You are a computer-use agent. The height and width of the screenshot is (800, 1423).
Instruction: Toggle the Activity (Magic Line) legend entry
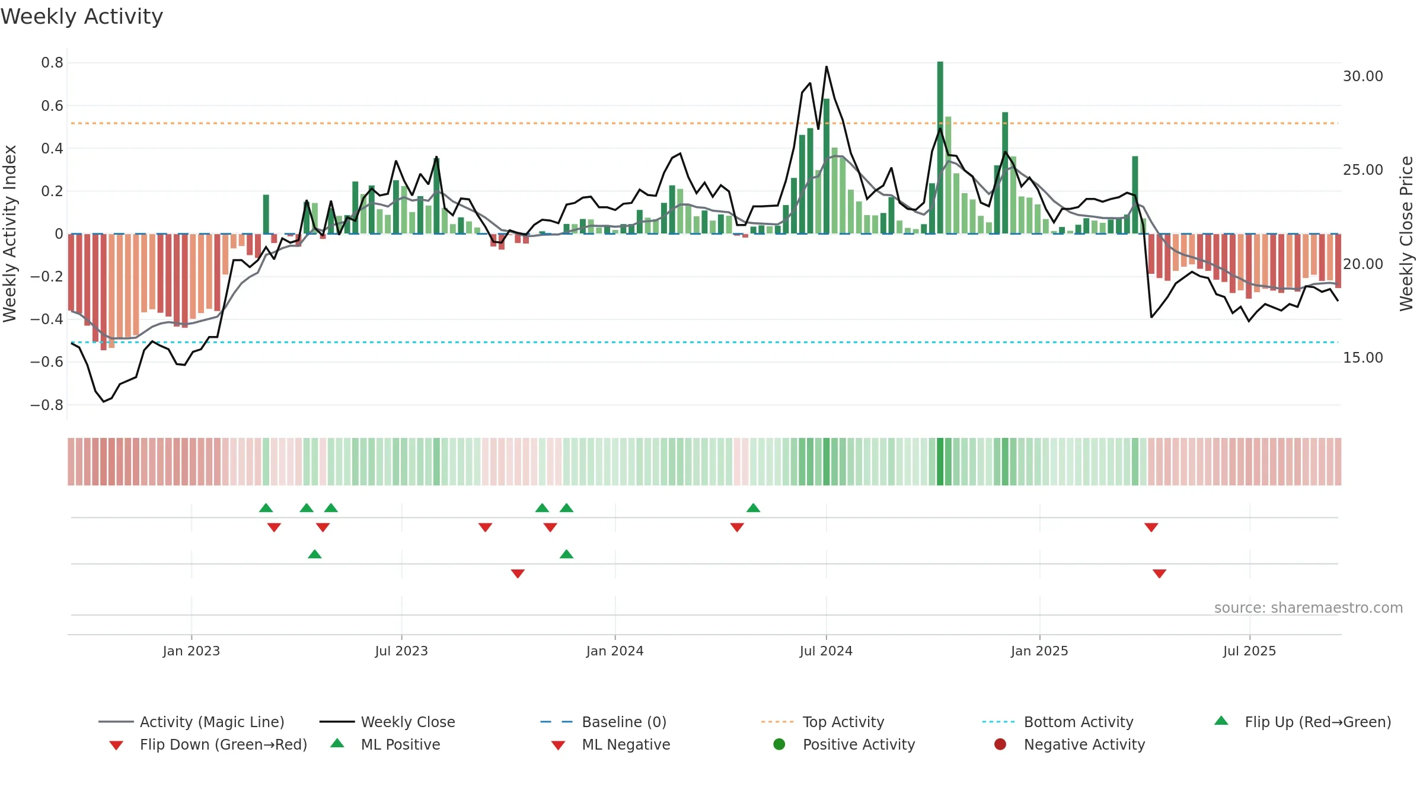191,722
